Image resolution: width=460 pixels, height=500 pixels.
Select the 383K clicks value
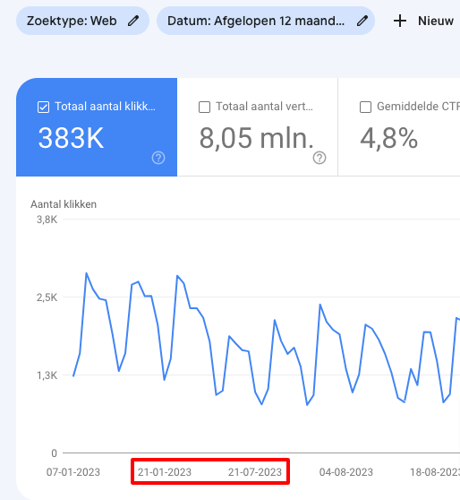coord(71,138)
